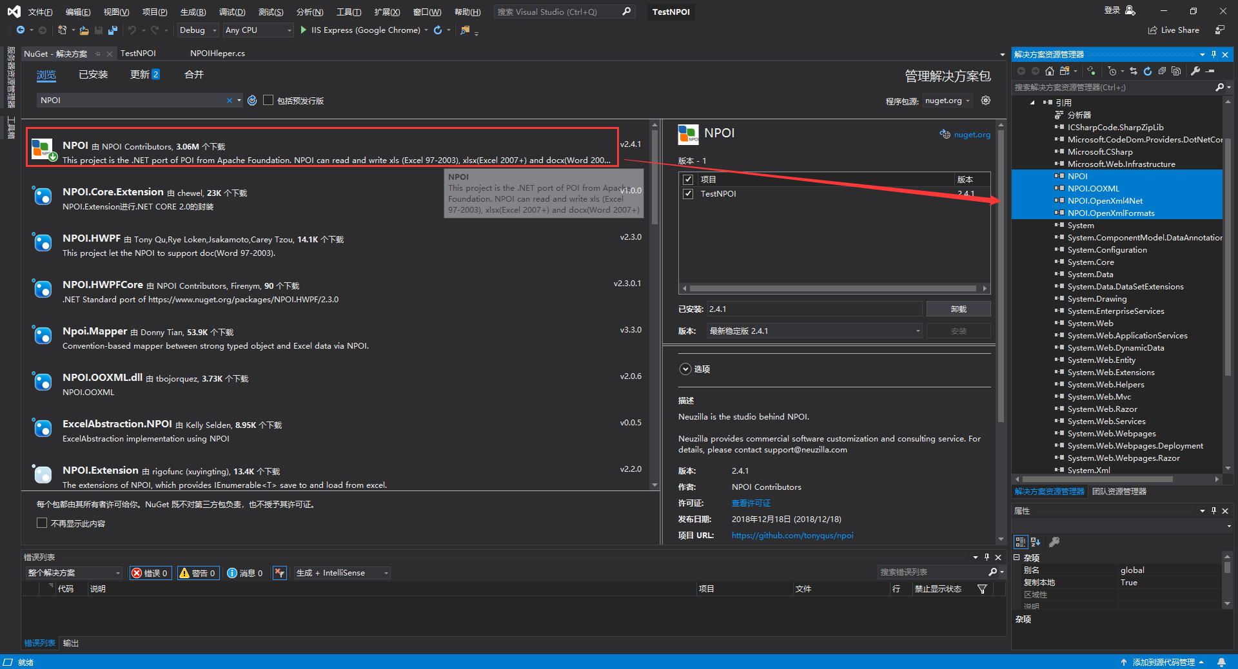Open the NPOIHleper.cs document tab
This screenshot has height=669, width=1238.
(217, 53)
